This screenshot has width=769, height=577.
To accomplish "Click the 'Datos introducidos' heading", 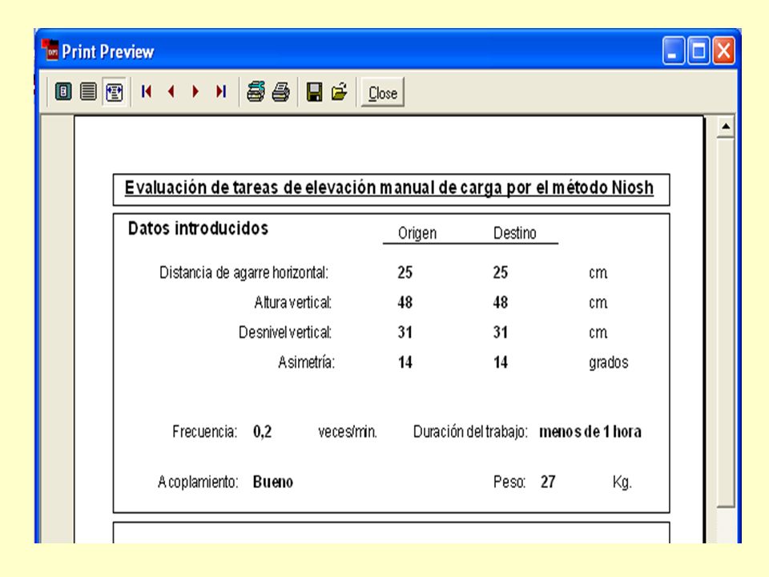I will coord(198,228).
